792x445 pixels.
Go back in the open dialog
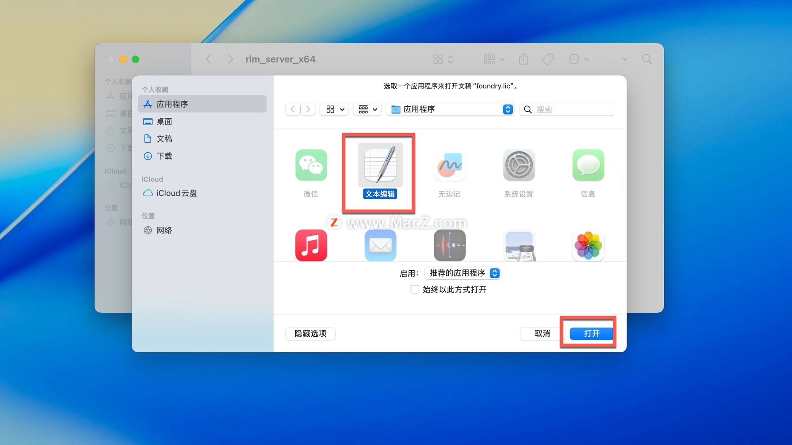pyautogui.click(x=292, y=109)
